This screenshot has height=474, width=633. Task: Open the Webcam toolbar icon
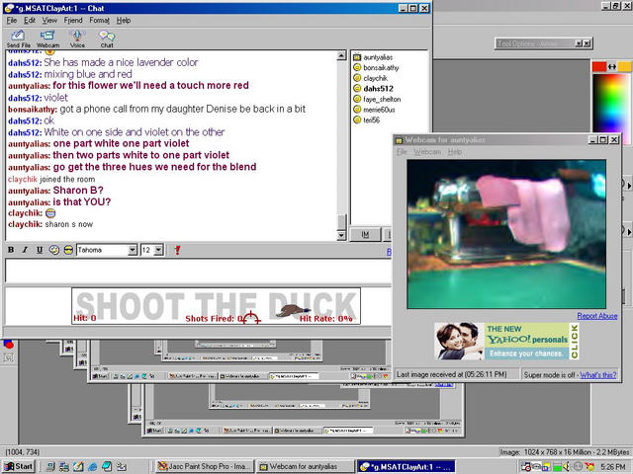tap(47, 39)
